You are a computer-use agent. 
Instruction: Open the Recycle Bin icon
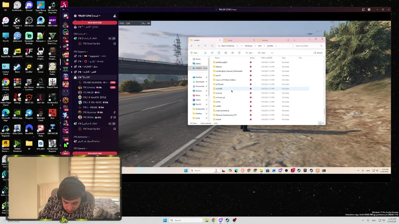[x=6, y=52]
